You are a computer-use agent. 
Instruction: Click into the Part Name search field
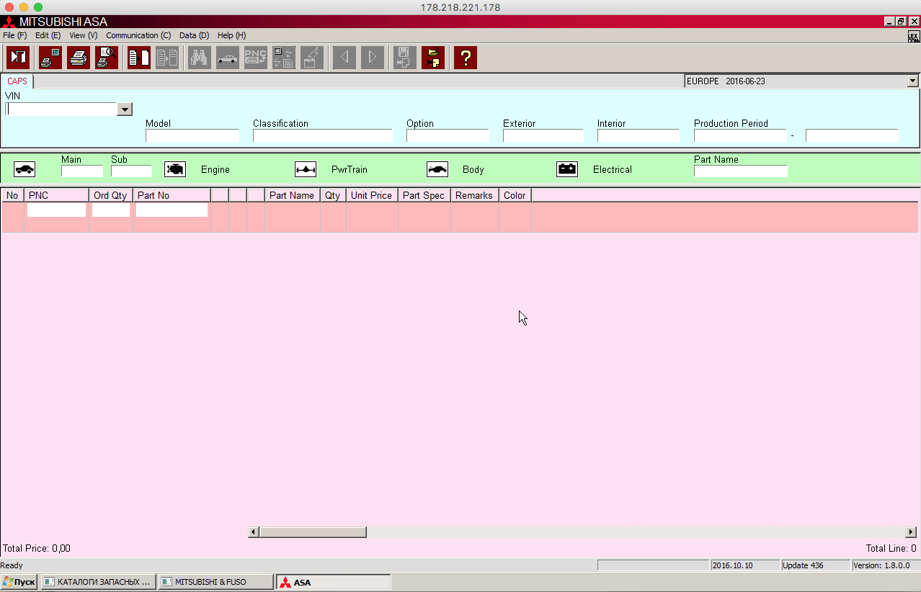740,171
